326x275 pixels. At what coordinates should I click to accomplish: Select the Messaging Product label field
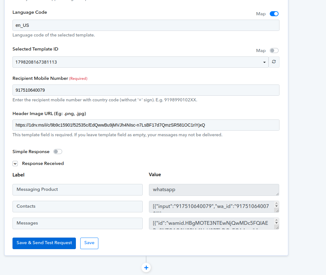click(x=77, y=190)
